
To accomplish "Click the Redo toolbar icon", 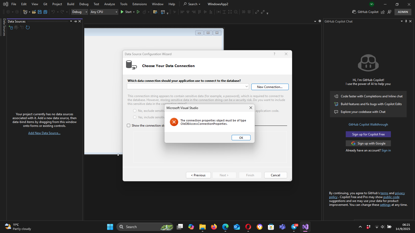I will click(x=62, y=12).
